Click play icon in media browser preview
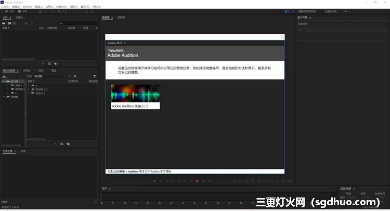Image resolution: width=390 pixels, height=211 pixels. click(56, 144)
